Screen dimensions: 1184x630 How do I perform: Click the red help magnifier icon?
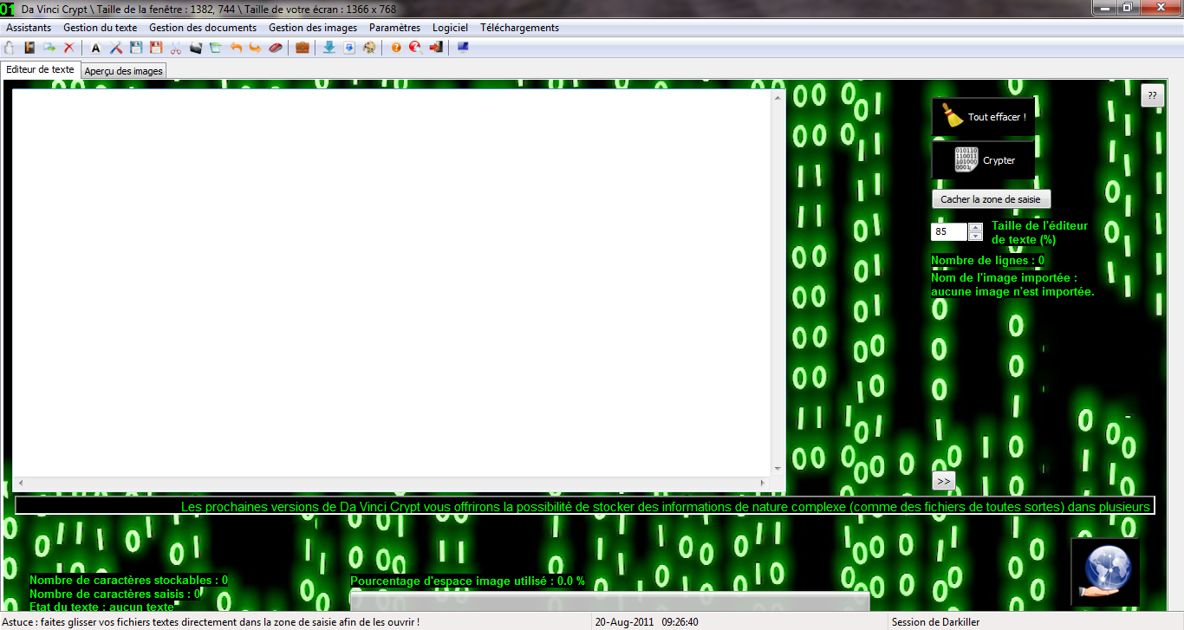pyautogui.click(x=416, y=48)
